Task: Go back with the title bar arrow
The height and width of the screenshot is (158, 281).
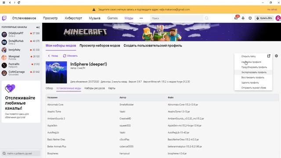Action: coord(10,3)
